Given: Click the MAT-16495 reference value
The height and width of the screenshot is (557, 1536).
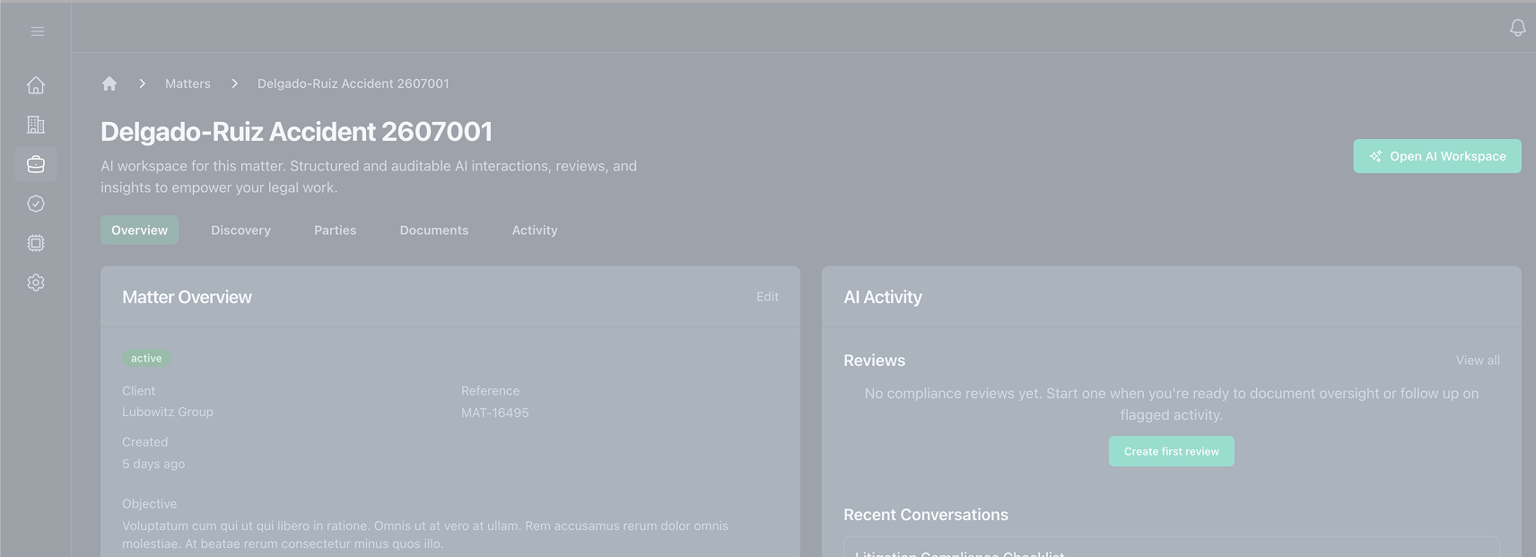Looking at the screenshot, I should (x=495, y=413).
